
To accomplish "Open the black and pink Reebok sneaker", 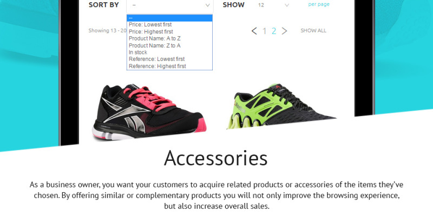I will tap(149, 112).
